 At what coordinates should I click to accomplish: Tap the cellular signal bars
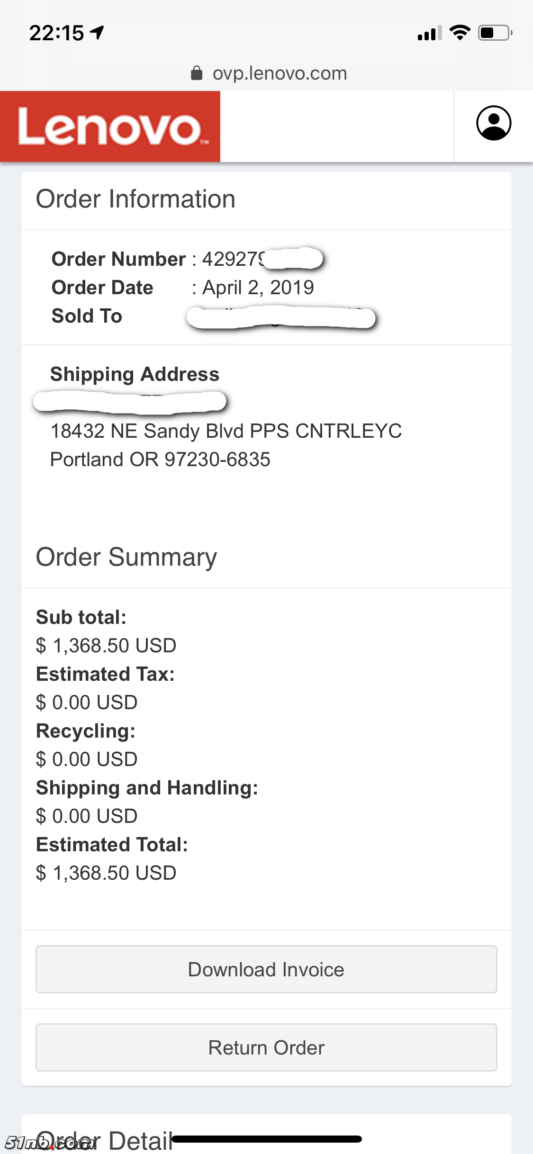[429, 34]
